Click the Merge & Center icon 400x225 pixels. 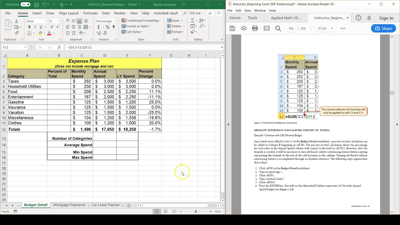point(86,27)
